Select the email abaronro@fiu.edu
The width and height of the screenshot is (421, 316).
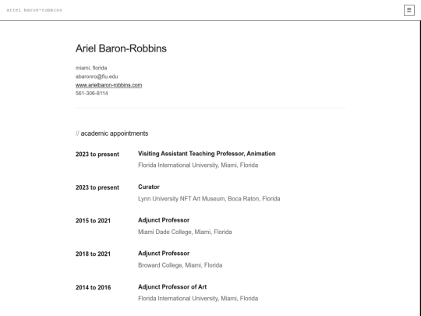coord(97,76)
